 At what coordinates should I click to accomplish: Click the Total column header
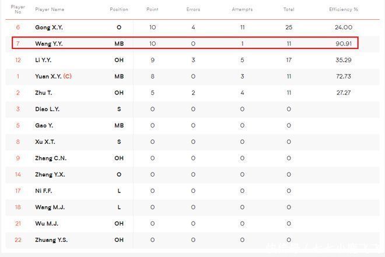tap(289, 10)
